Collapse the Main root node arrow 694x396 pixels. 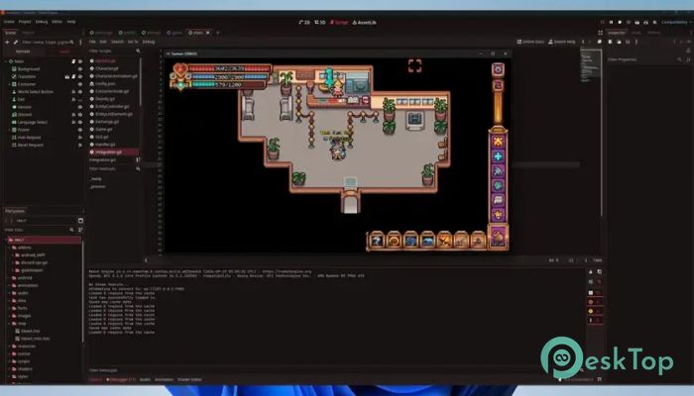[x=6, y=61]
